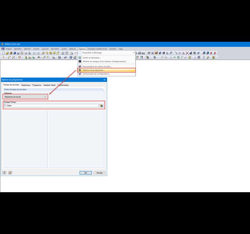
Task: Click the Dossier/Fichier path input field
Action: coord(51,106)
